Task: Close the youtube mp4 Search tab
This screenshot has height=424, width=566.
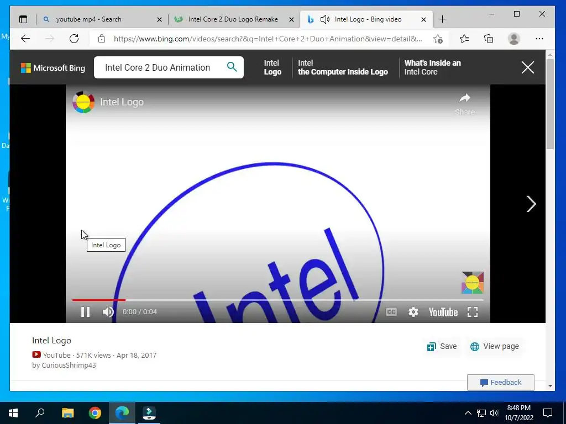Action: (159, 19)
